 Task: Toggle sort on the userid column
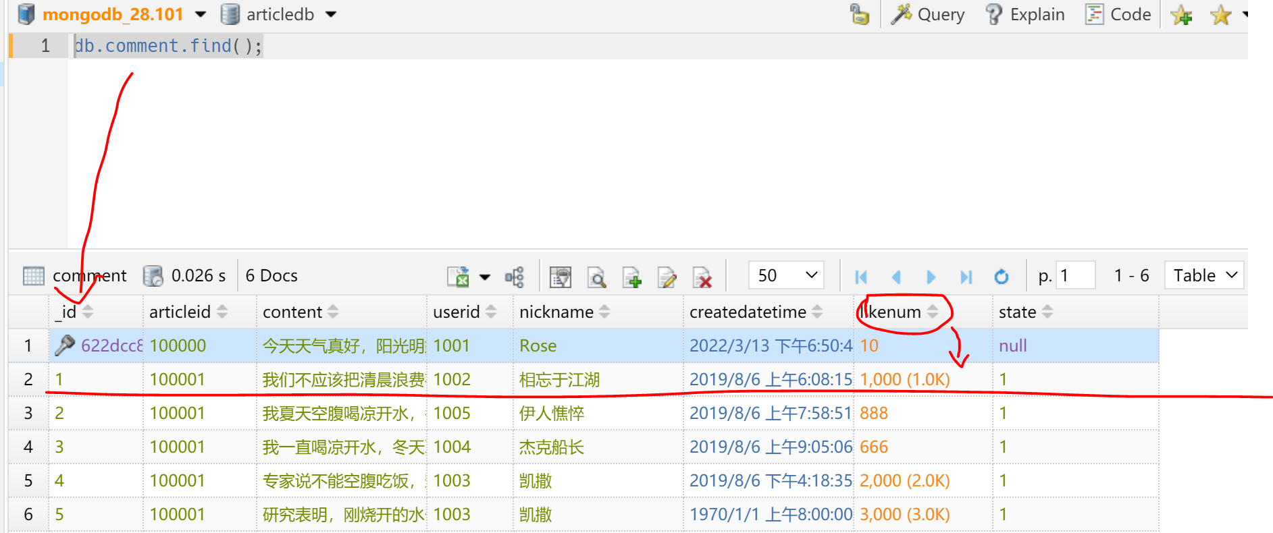tap(491, 312)
